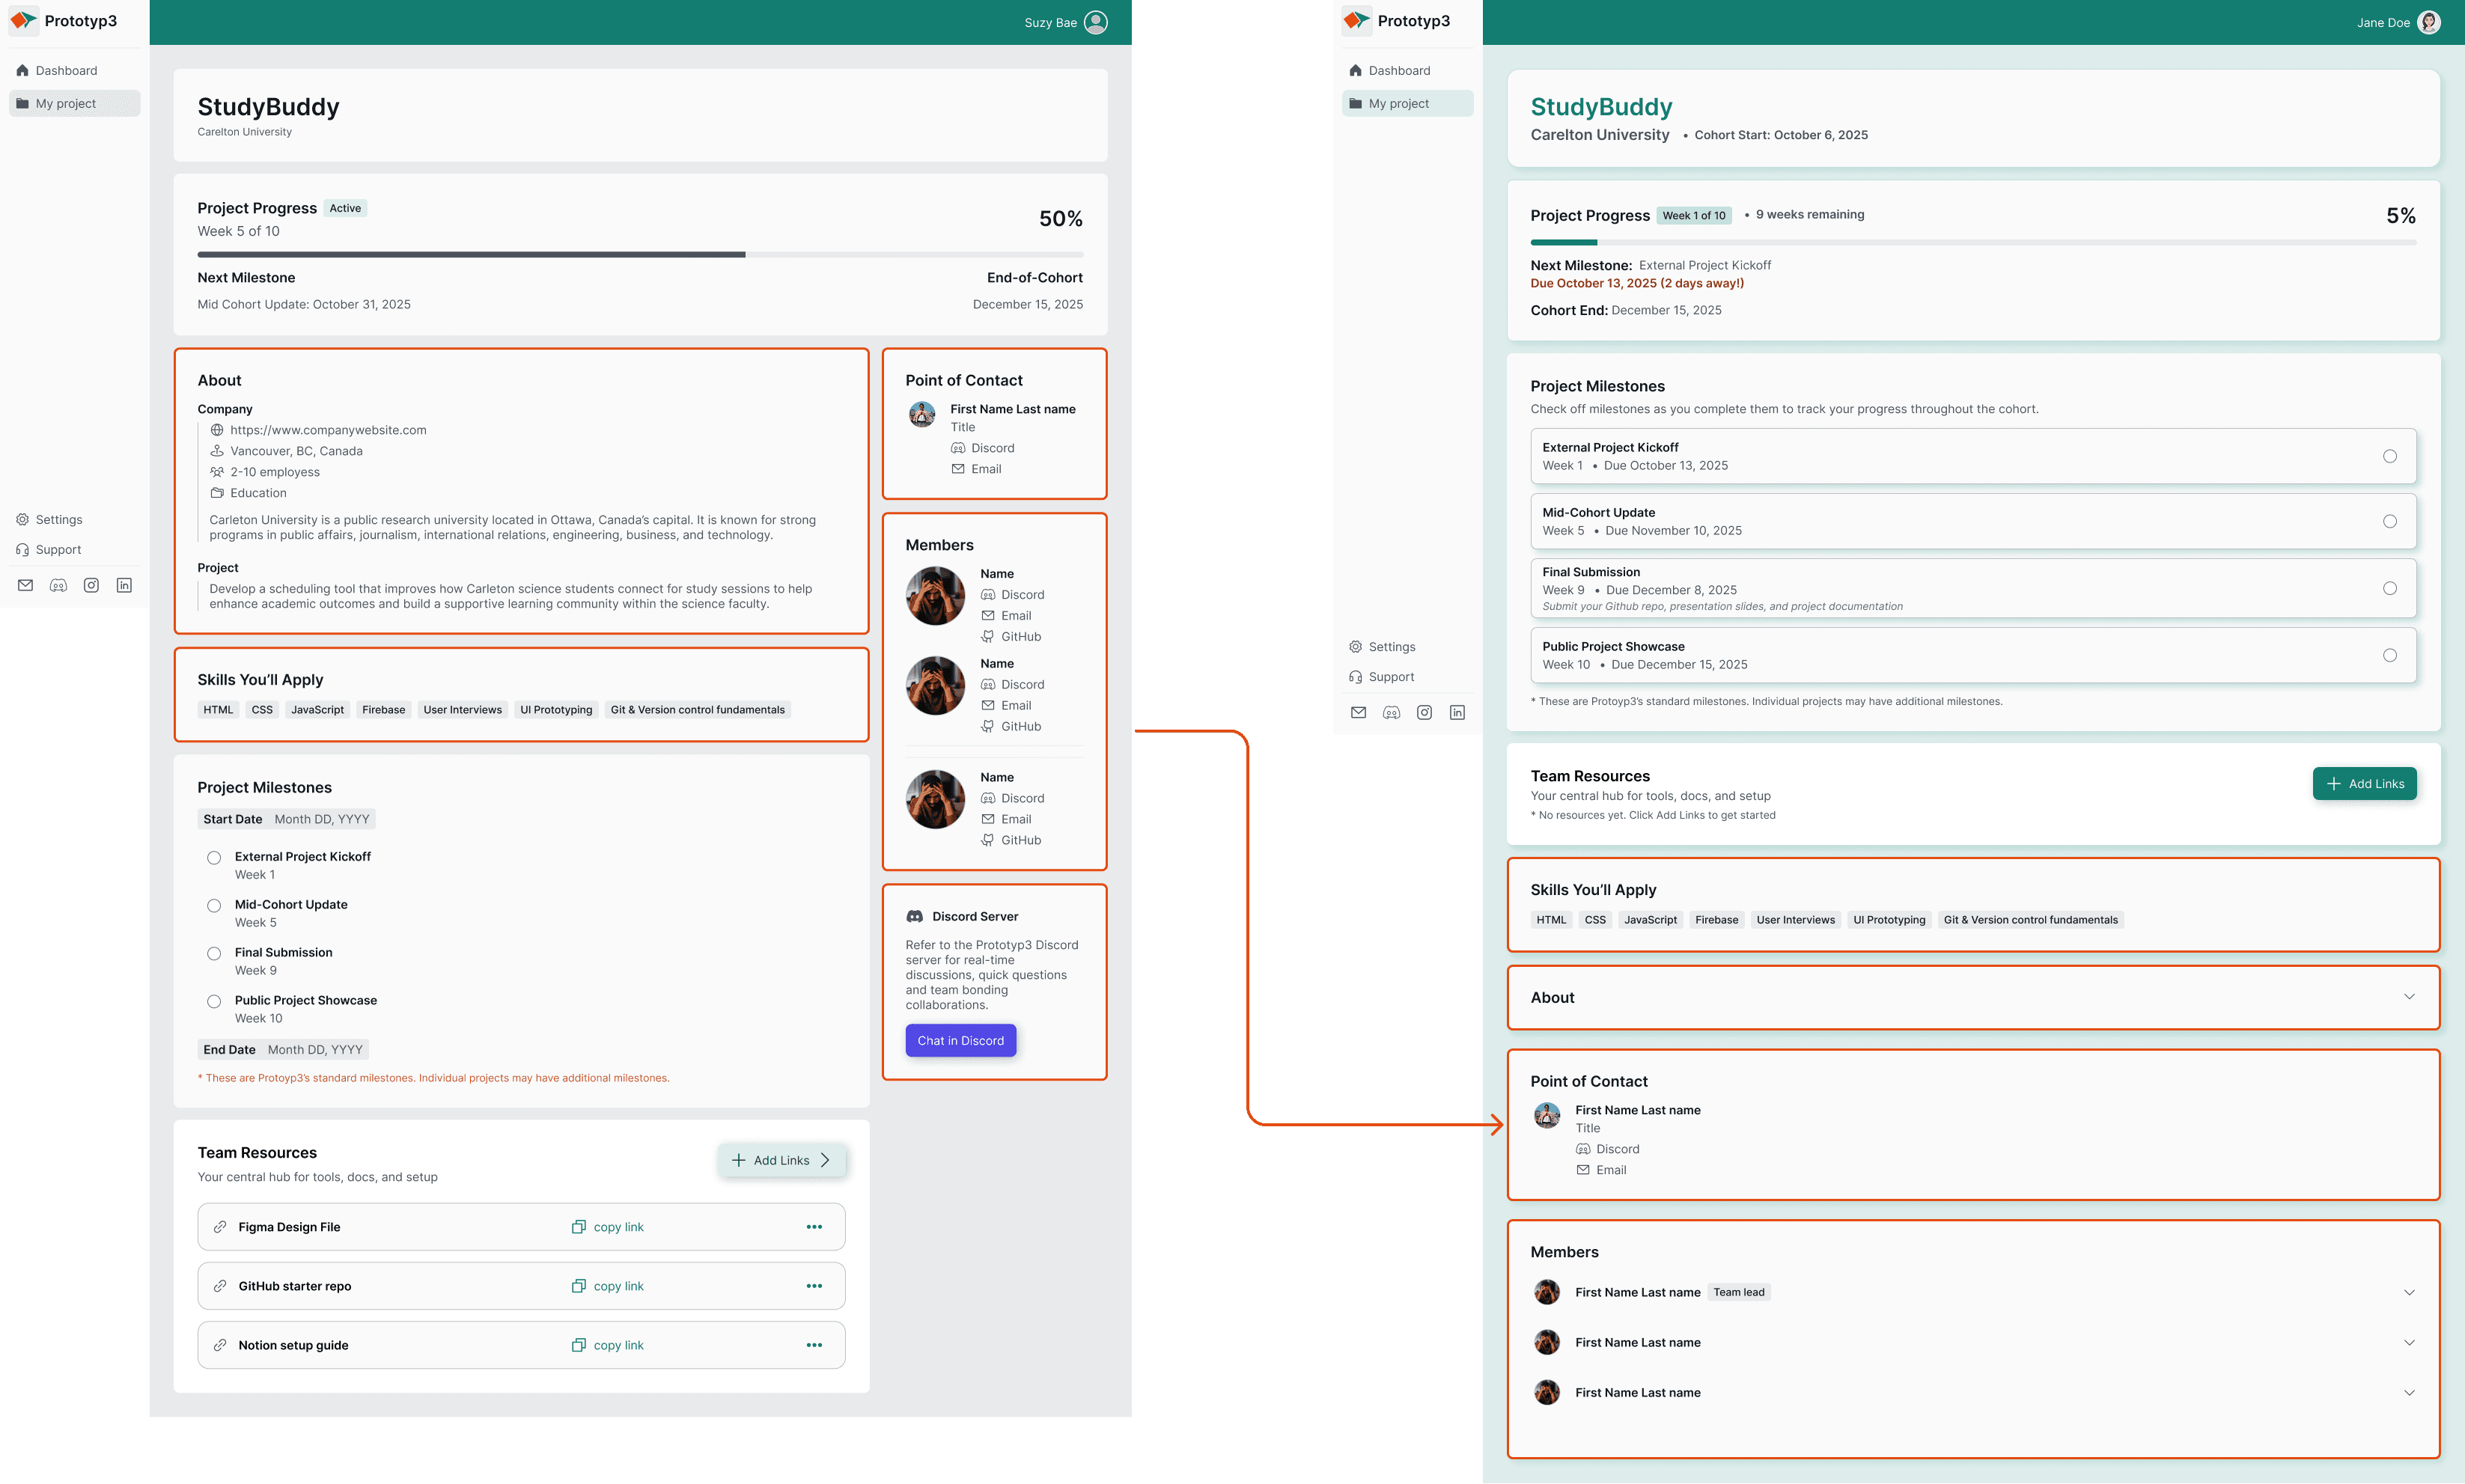Open Jane Doe's profile avatar
2465x1484 pixels.
click(x=2428, y=22)
